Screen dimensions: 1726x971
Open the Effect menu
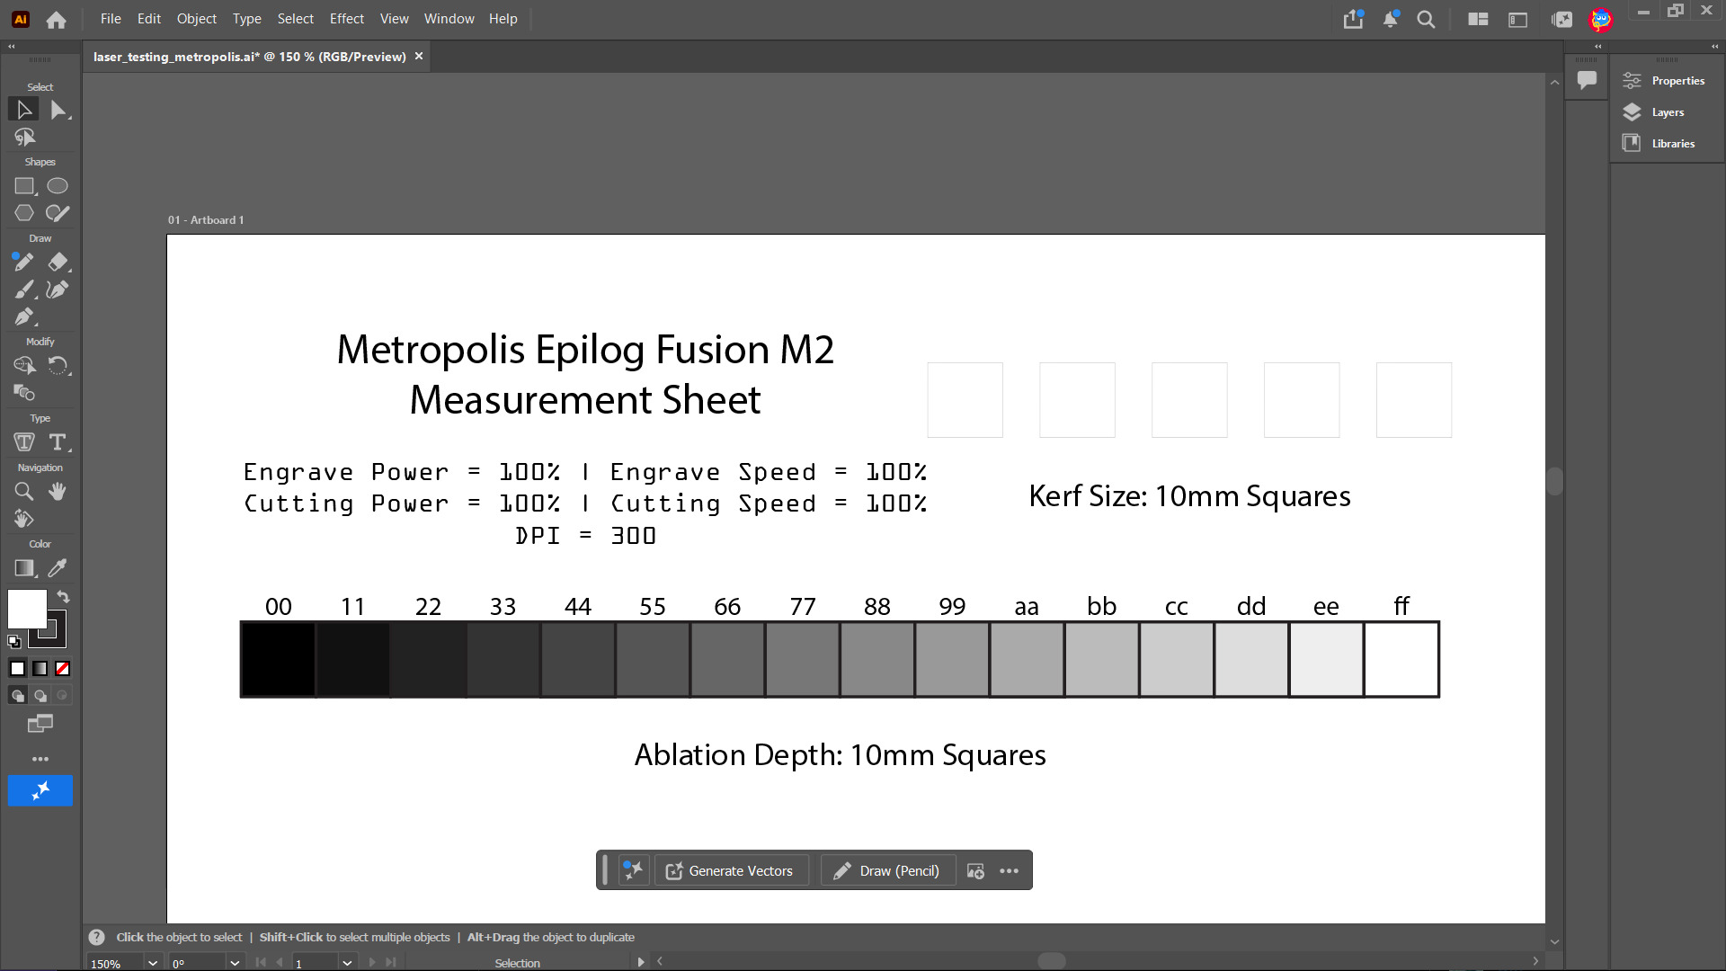click(347, 19)
